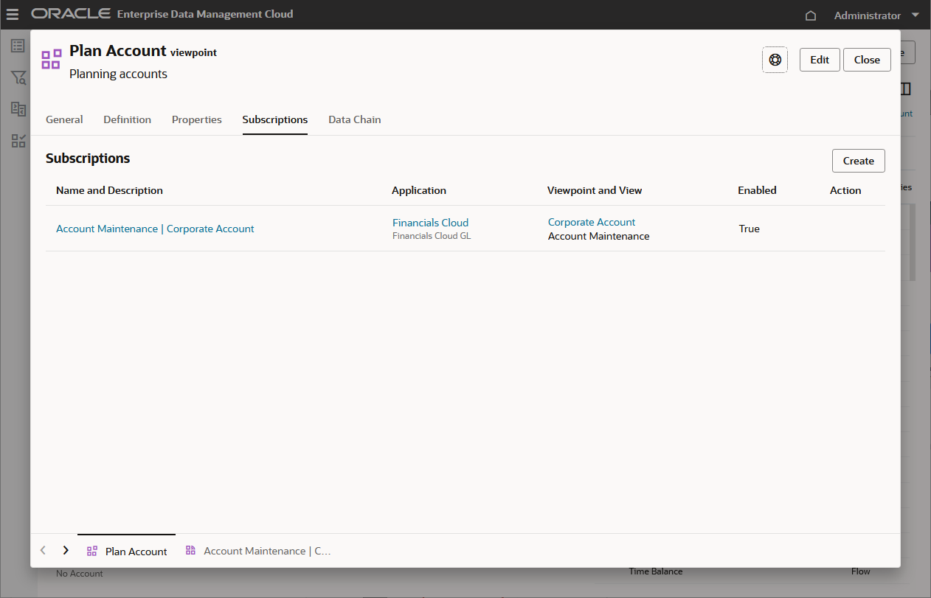Image resolution: width=931 pixels, height=598 pixels.
Task: Open the hamburger navigation menu
Action: pyautogui.click(x=13, y=15)
